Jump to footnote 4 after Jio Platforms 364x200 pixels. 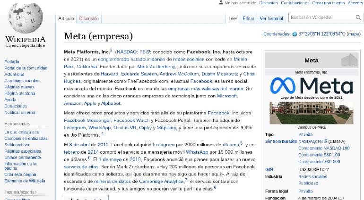click(103, 133)
